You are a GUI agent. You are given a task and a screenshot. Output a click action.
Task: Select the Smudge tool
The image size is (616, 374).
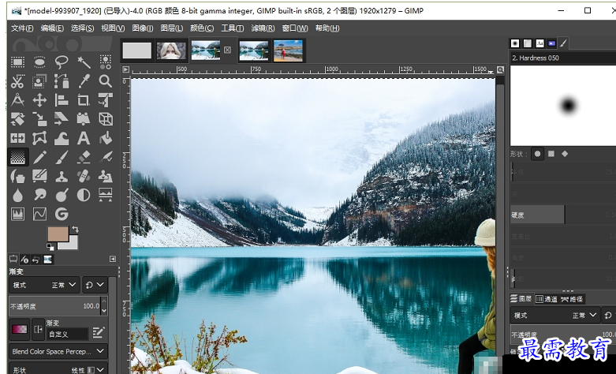pyautogui.click(x=39, y=195)
